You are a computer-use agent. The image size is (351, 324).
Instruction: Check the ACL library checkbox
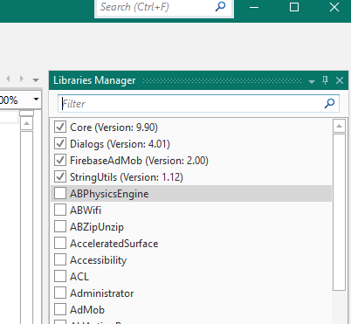60,276
